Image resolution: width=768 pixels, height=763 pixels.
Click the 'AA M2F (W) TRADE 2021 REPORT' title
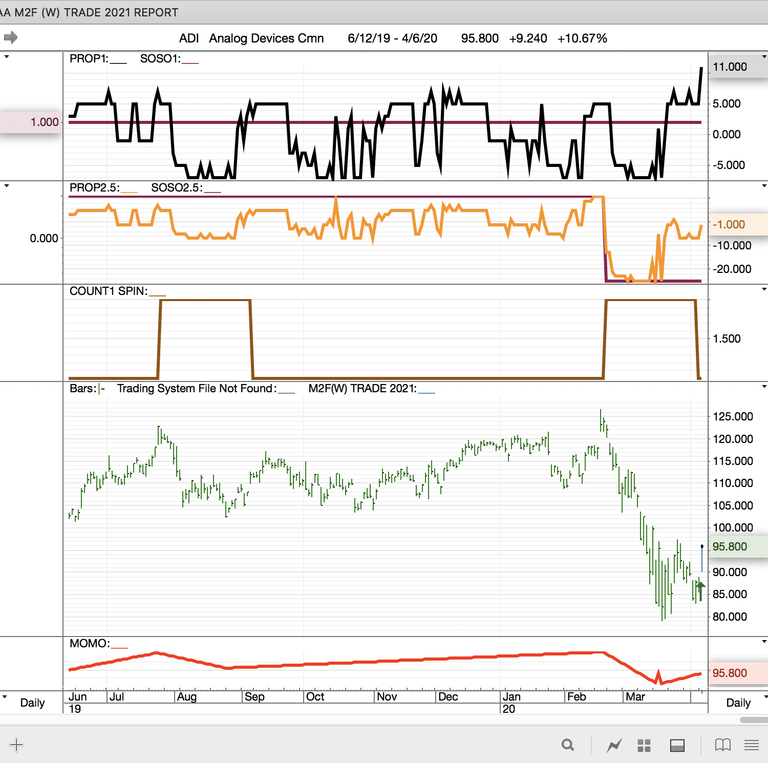pyautogui.click(x=89, y=12)
